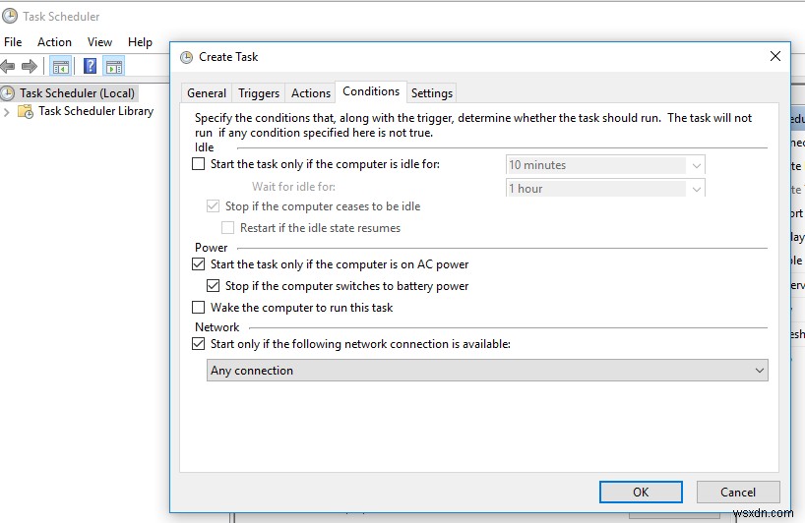
Task: Click the Create Task dialog clock icon
Action: [186, 57]
